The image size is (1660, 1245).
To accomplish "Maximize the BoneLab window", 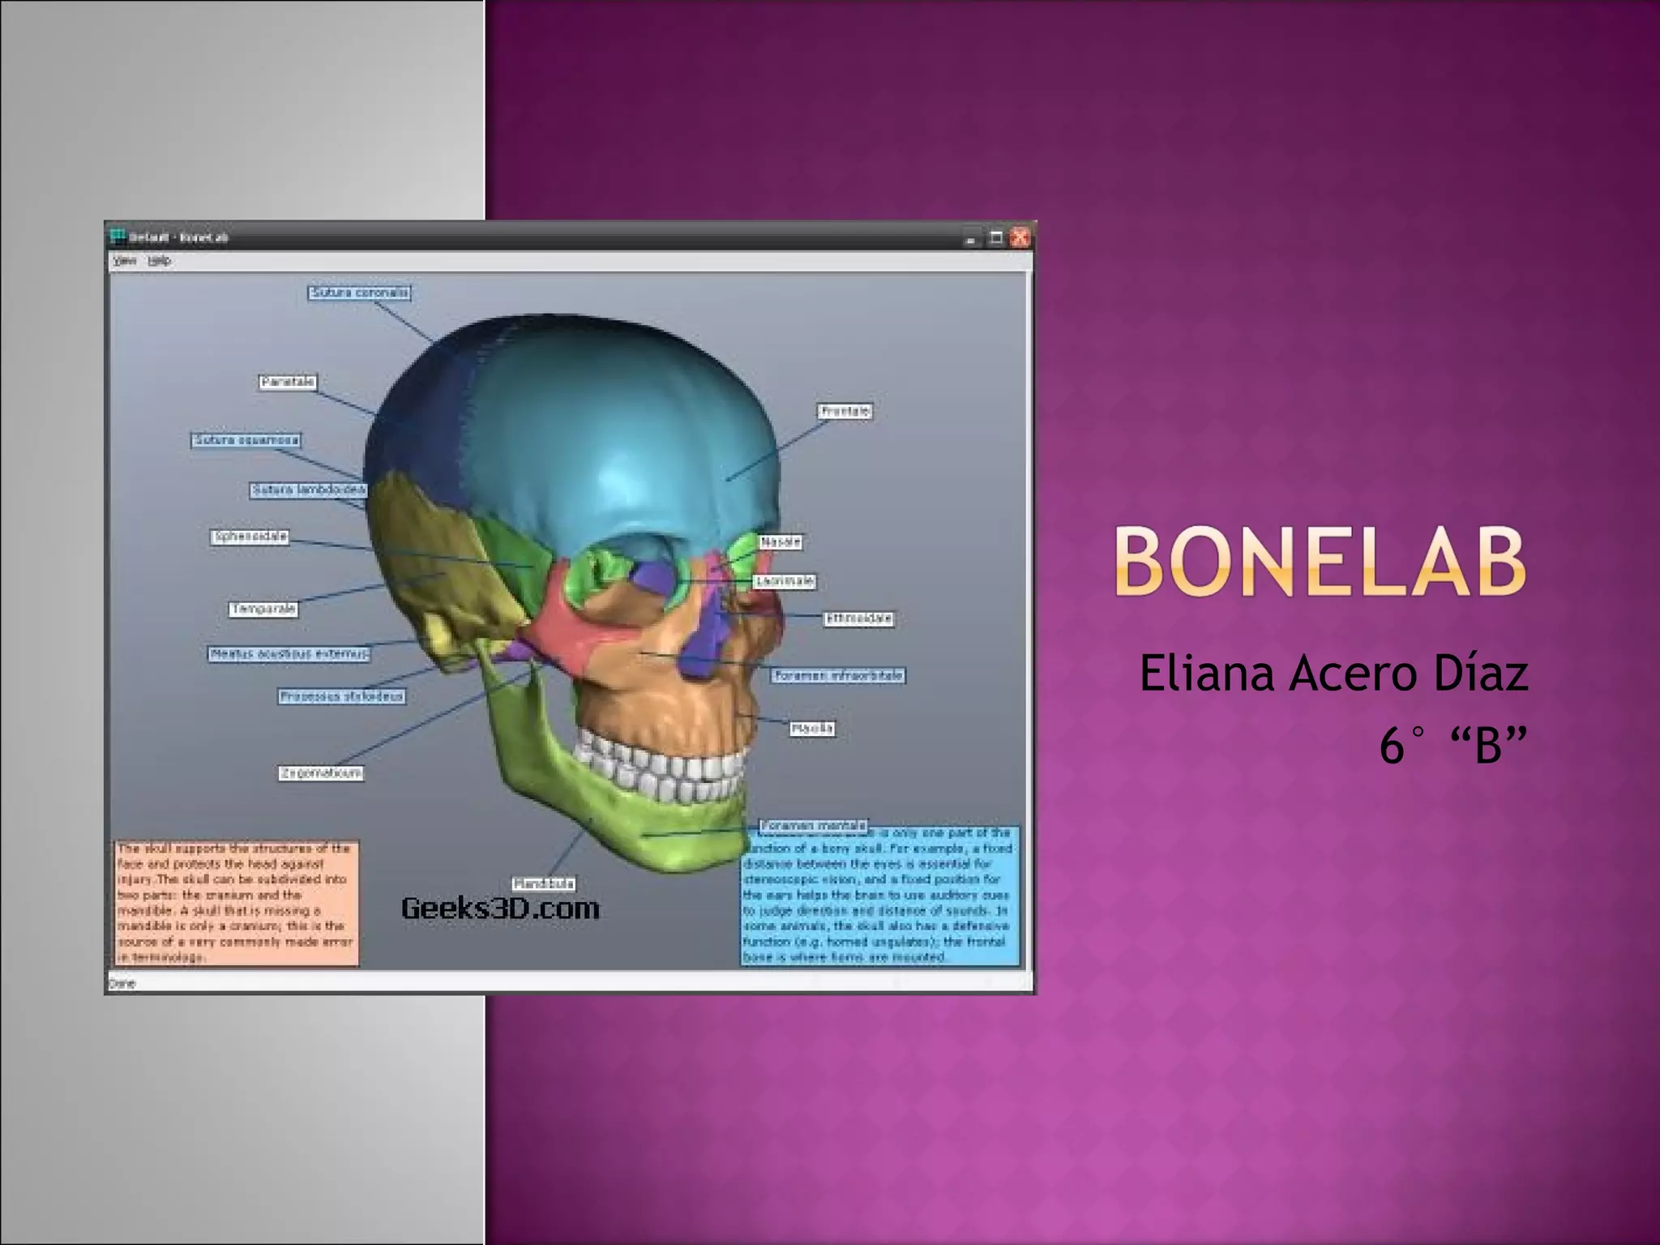I will pos(996,237).
